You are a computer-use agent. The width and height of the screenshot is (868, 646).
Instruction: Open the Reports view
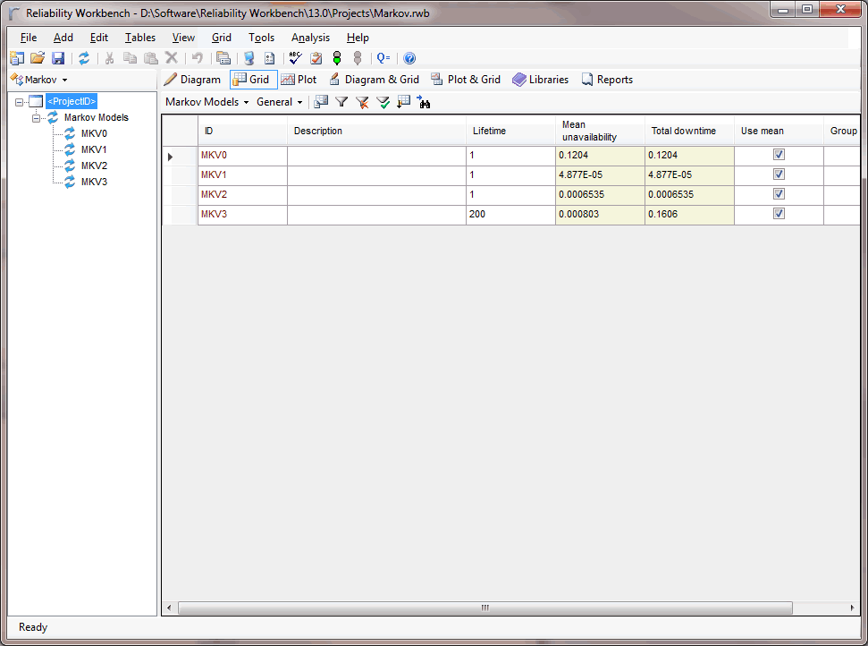click(607, 80)
